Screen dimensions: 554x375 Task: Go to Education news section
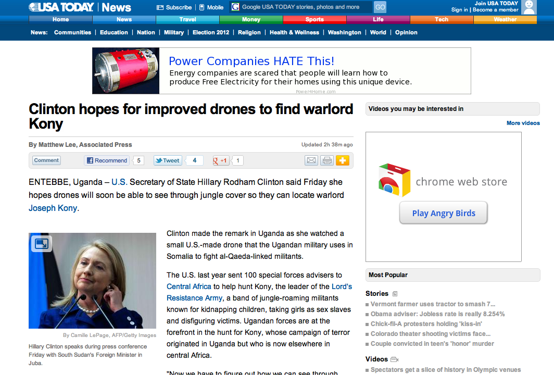coord(114,32)
